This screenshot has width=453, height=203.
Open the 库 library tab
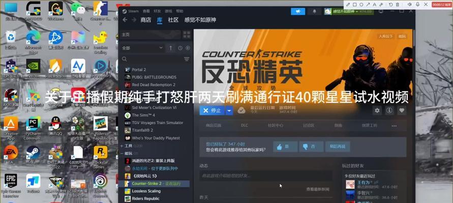click(160, 20)
